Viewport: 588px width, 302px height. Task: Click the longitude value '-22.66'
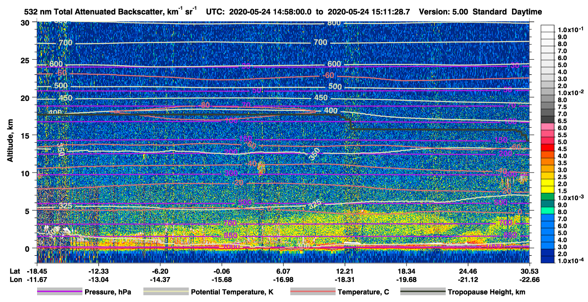(x=530, y=279)
